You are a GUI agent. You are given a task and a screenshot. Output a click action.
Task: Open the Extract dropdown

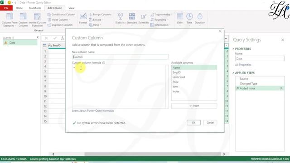[x=95, y=19]
